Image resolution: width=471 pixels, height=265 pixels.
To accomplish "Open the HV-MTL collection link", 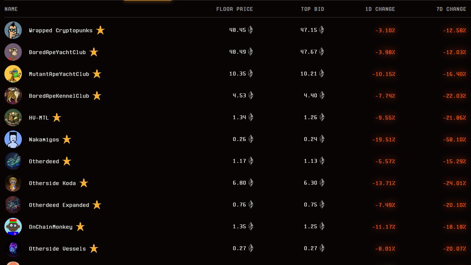I will [x=39, y=118].
